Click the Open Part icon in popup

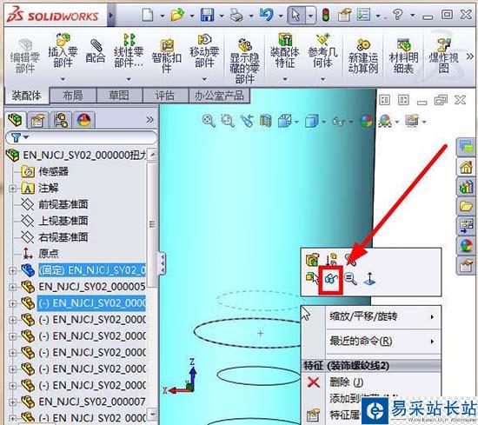tap(313, 260)
